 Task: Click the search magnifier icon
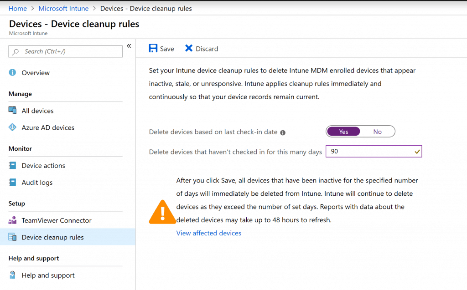[16, 52]
